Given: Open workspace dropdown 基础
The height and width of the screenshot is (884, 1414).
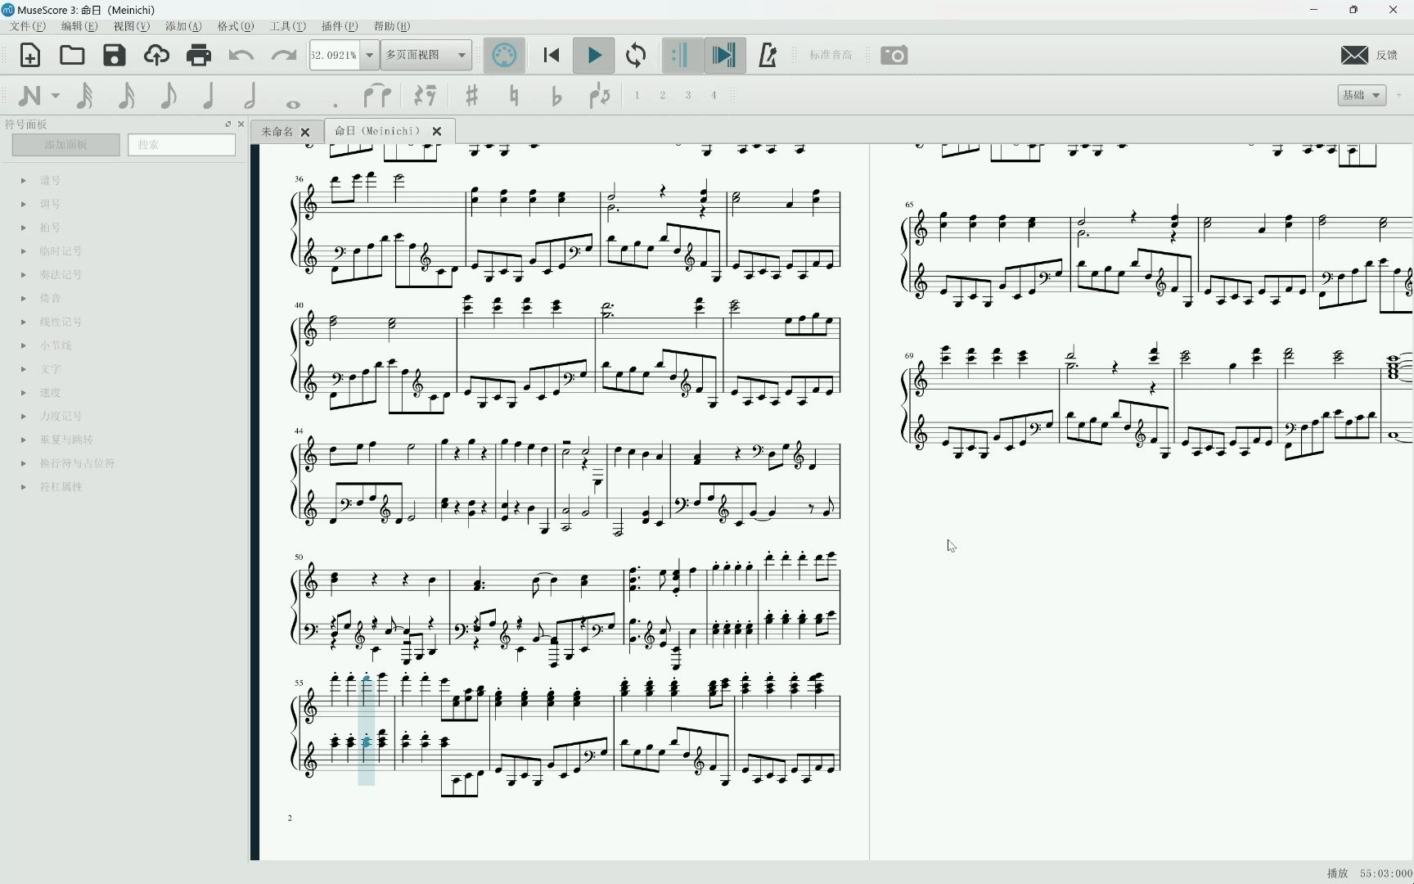Looking at the screenshot, I should point(1362,95).
